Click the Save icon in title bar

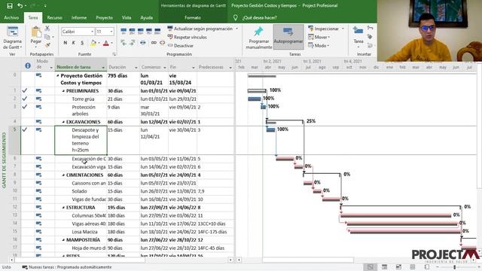[x=10, y=5]
